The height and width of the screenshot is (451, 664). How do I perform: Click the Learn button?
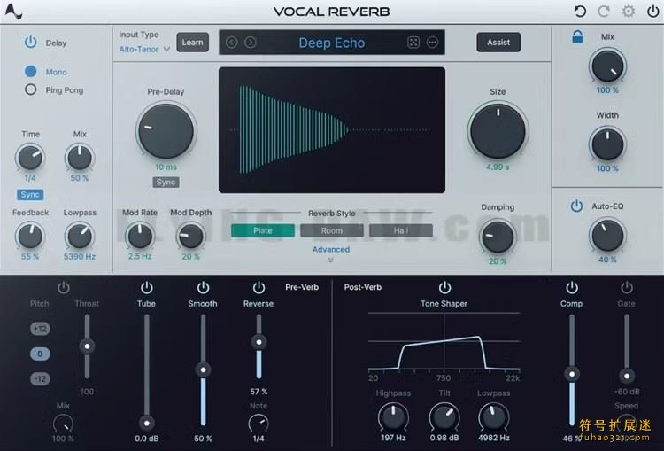point(193,43)
